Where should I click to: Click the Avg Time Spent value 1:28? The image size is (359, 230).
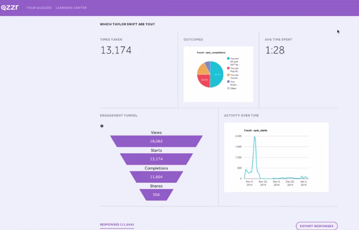[275, 50]
